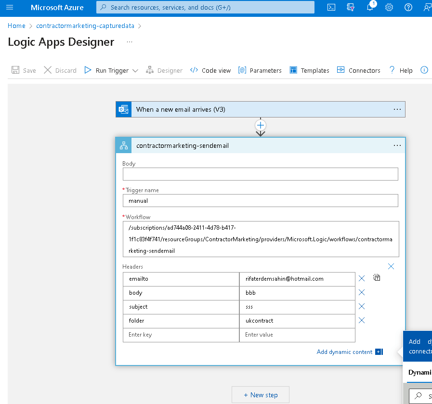The height and width of the screenshot is (404, 432).
Task: Click the 'subject' header key cell
Action: (x=181, y=307)
